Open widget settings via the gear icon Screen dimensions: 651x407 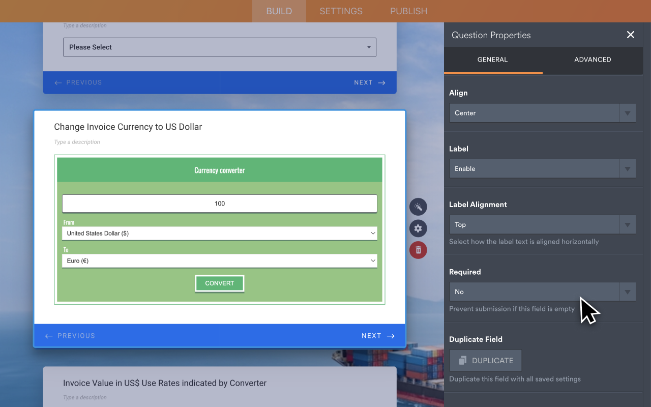(418, 228)
